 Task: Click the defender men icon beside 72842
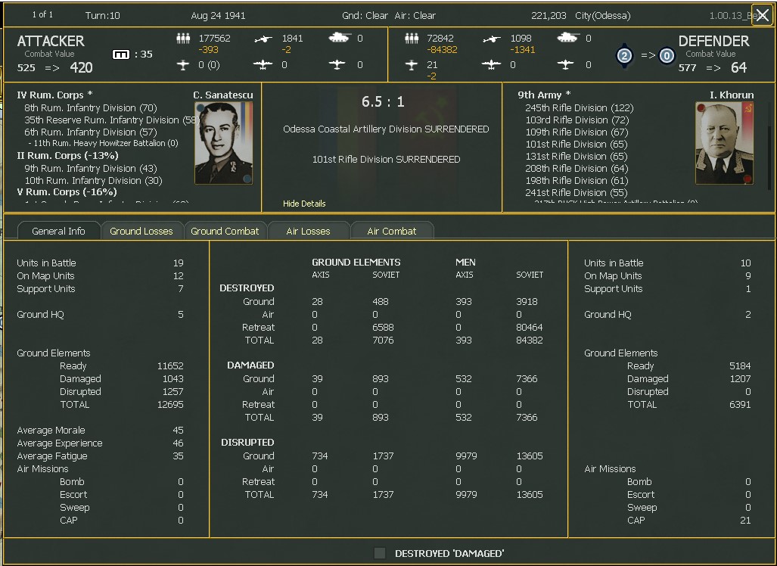point(412,38)
